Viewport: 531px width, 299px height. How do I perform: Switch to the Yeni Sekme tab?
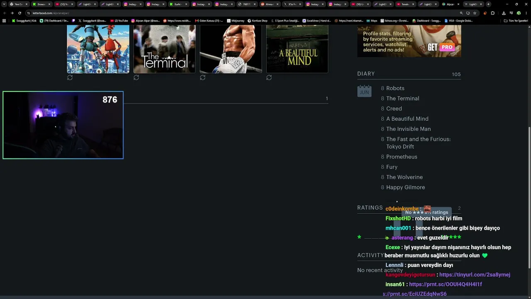point(19,4)
